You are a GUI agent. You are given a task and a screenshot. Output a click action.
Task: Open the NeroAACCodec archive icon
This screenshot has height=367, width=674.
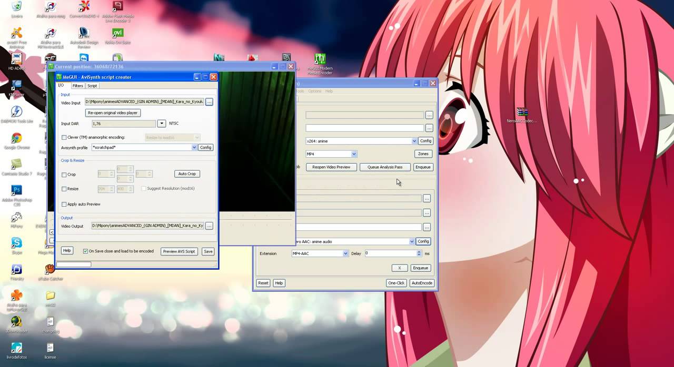pyautogui.click(x=522, y=115)
